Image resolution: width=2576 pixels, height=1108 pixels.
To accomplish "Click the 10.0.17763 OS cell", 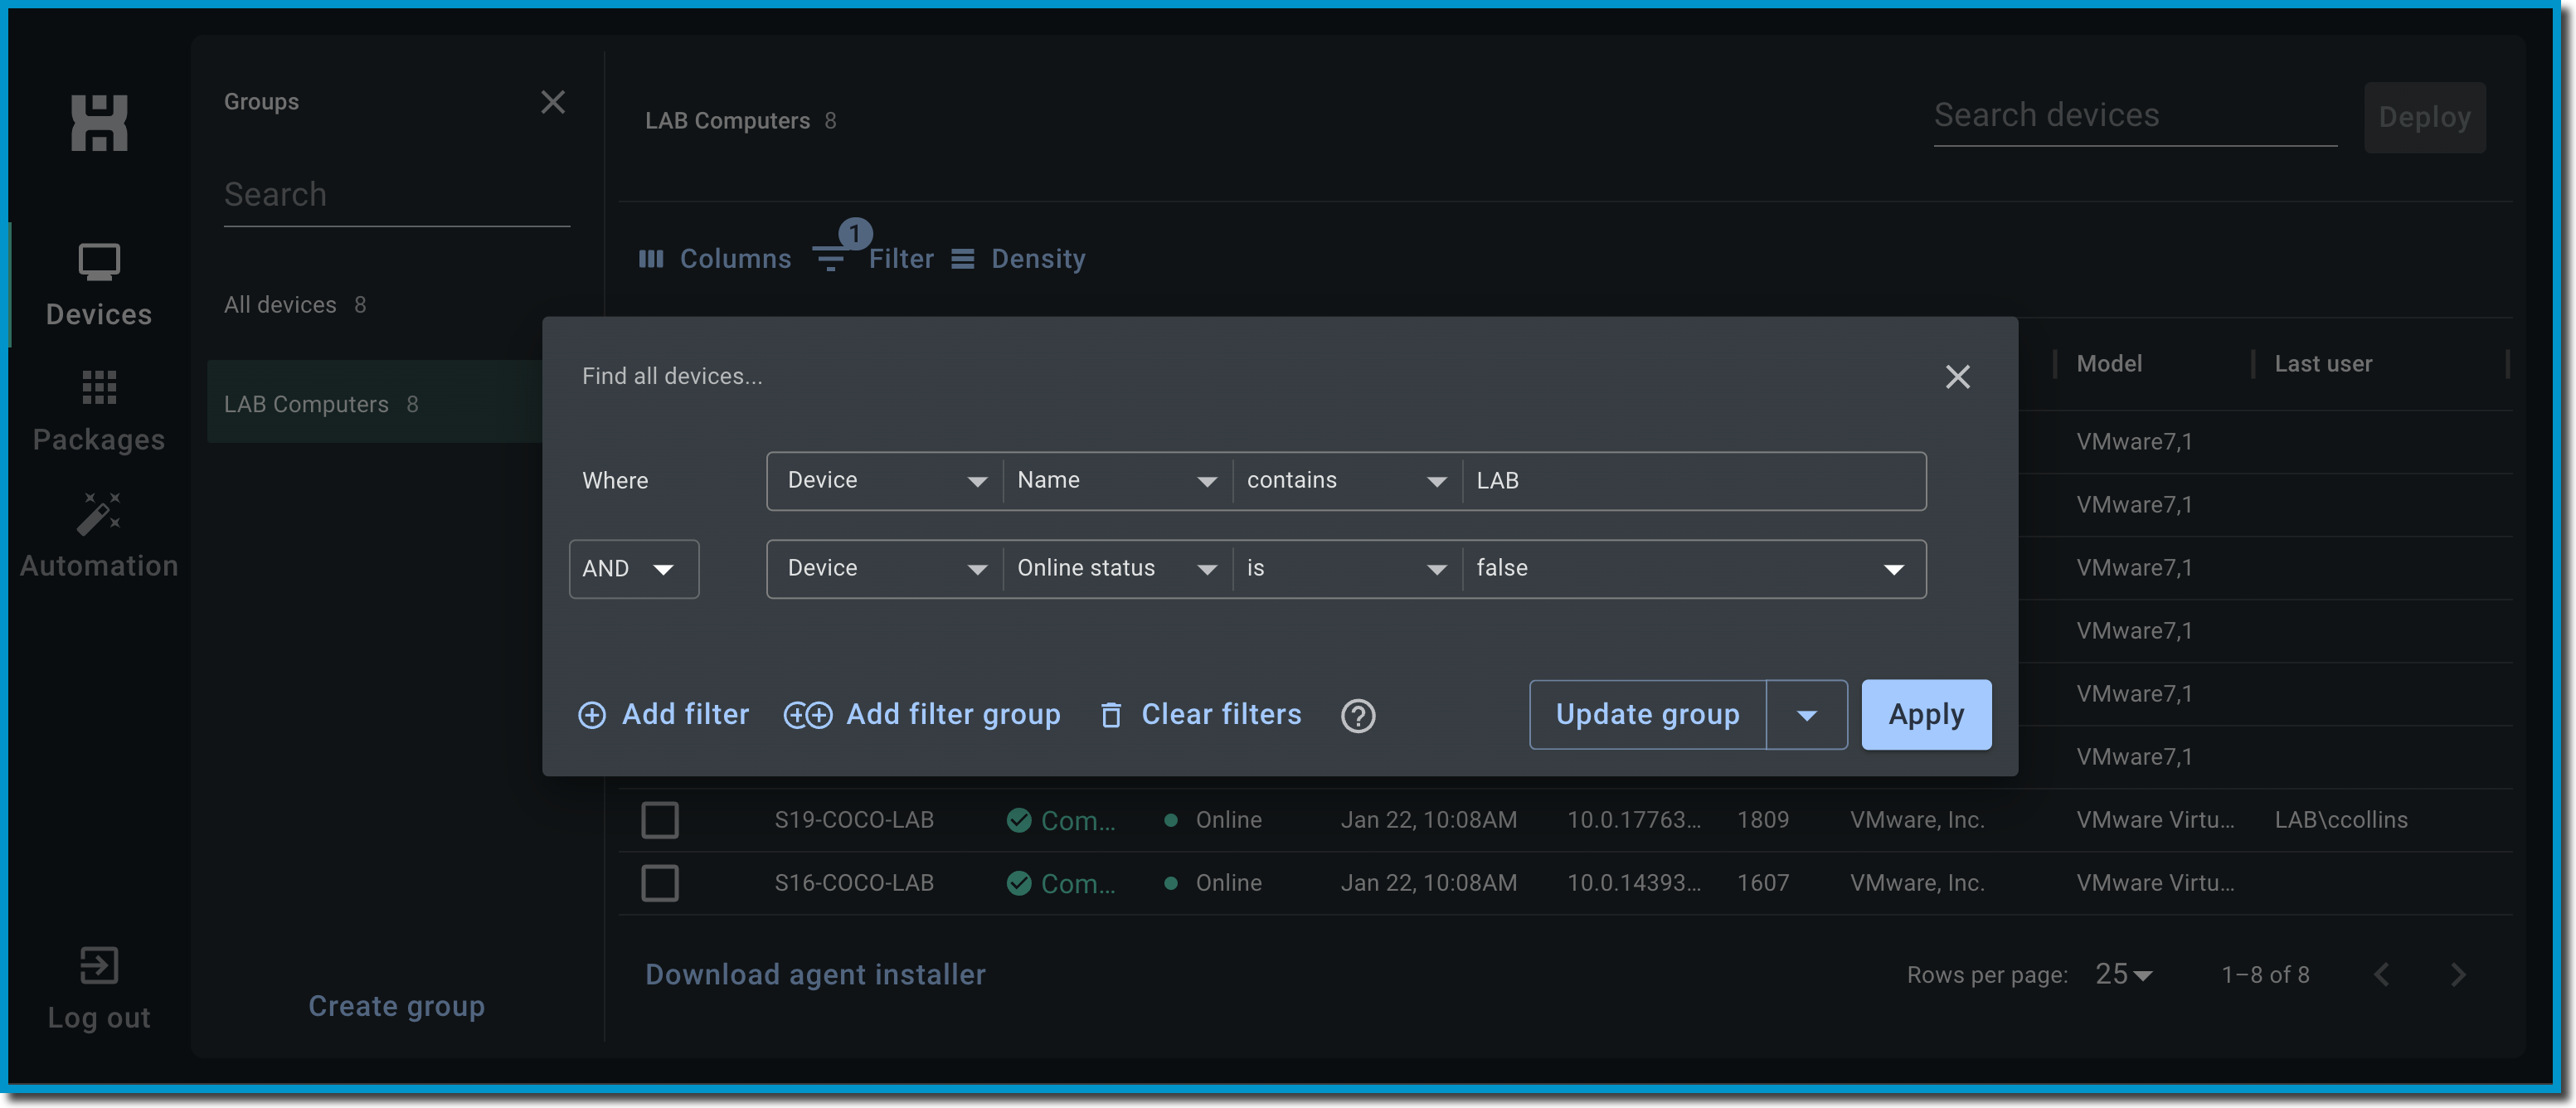I will [1634, 820].
